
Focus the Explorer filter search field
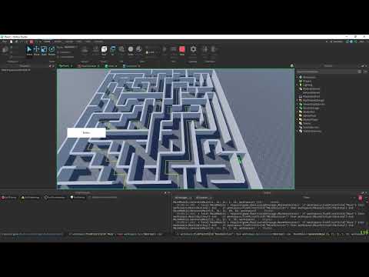327,72
